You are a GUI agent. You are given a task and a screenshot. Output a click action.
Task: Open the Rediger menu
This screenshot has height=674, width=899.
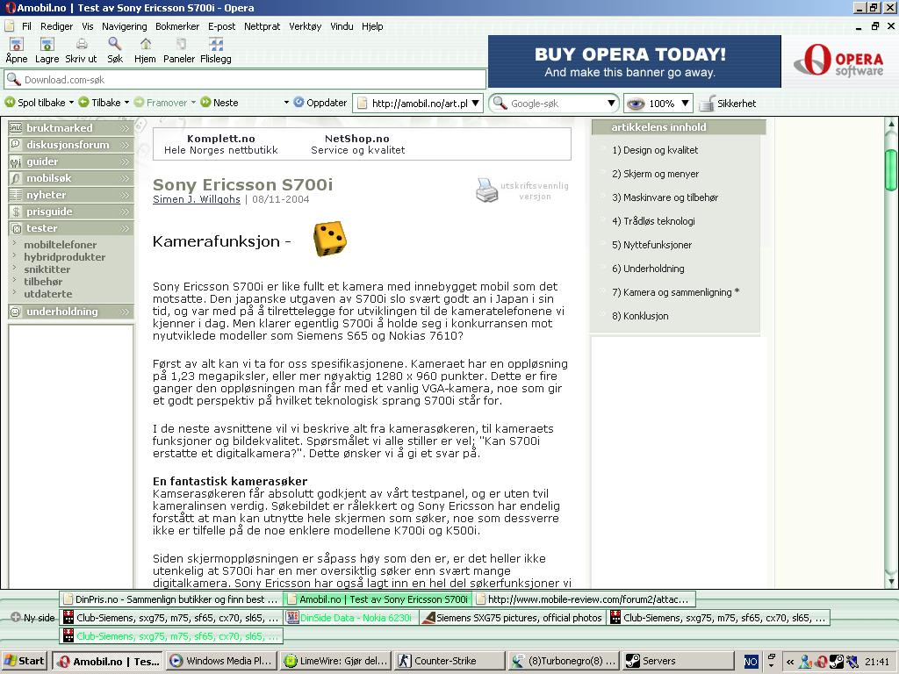[57, 26]
